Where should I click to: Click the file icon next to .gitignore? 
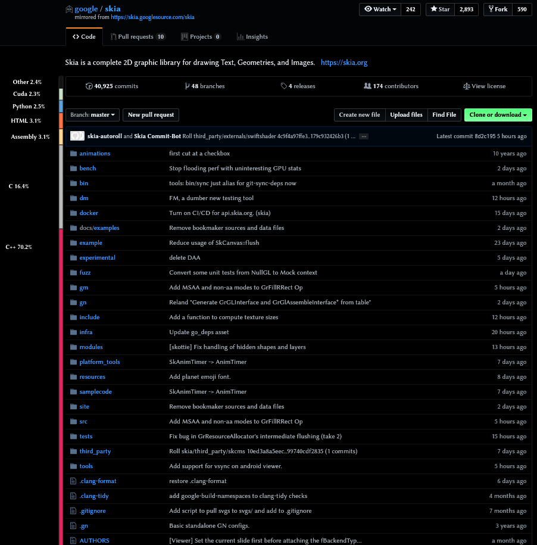click(x=74, y=511)
